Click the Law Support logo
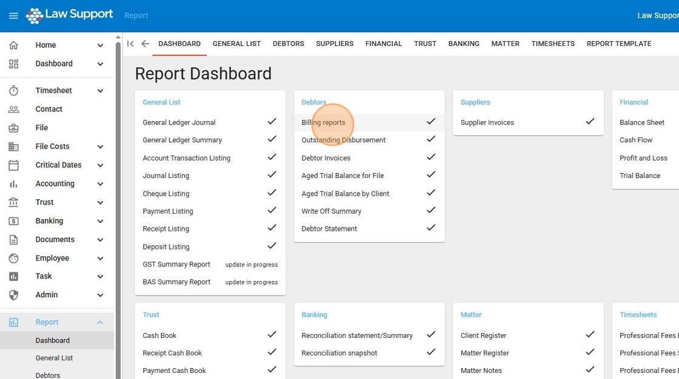 [x=69, y=15]
